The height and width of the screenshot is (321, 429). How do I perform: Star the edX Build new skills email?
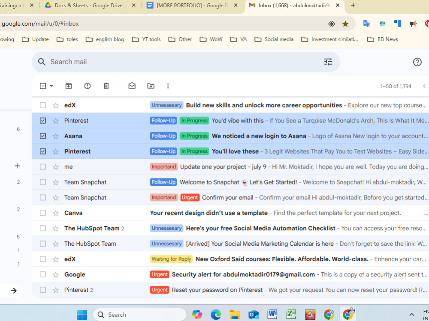pos(56,105)
